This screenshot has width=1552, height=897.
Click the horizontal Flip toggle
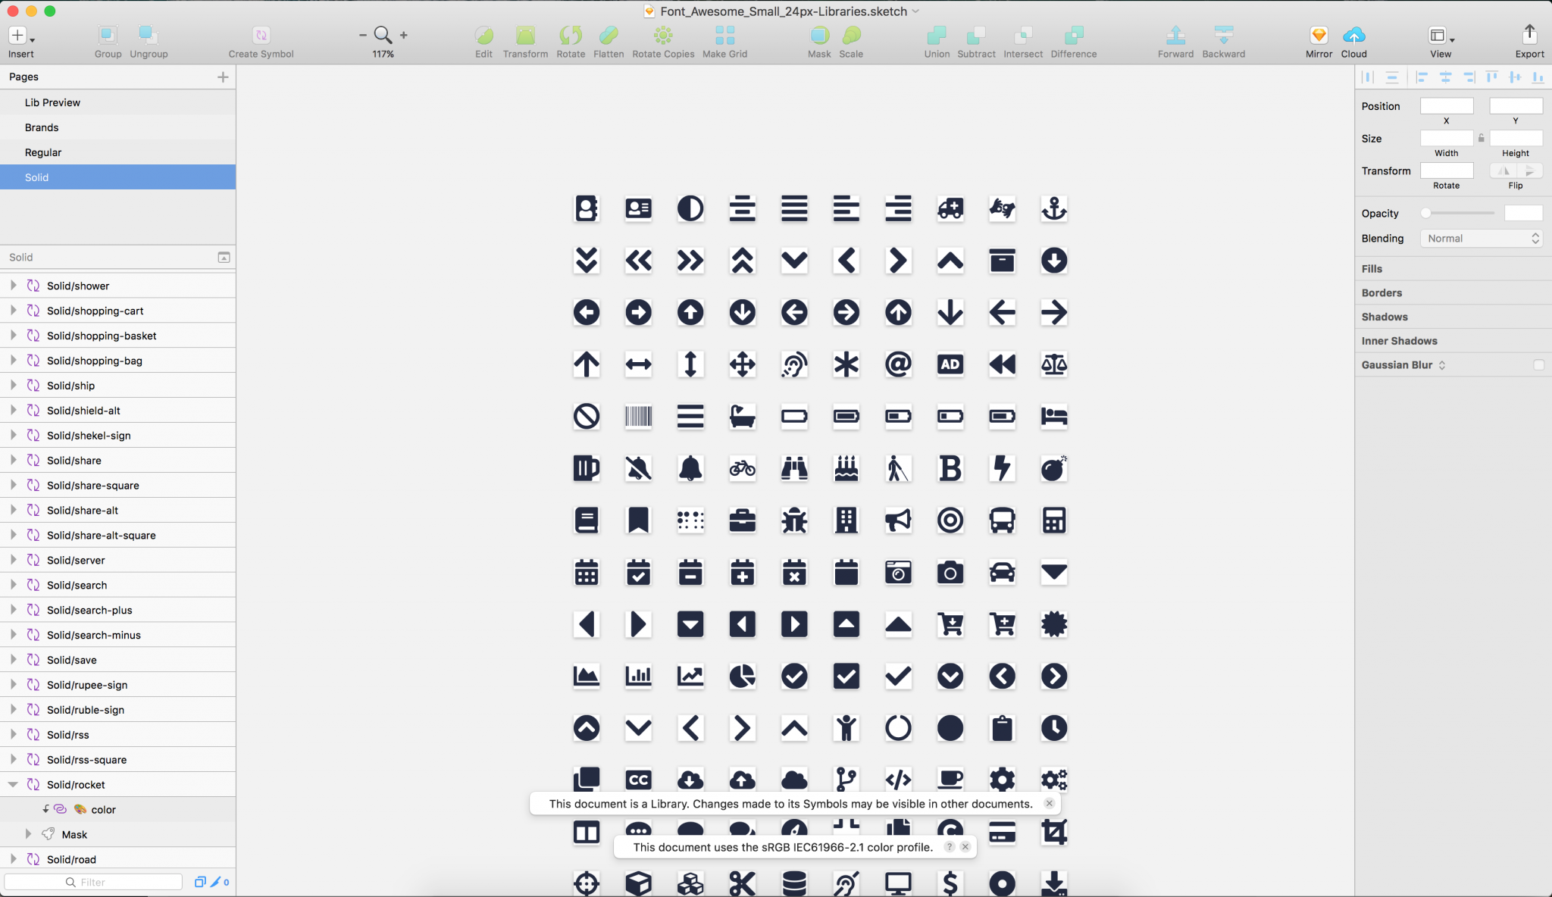coord(1505,170)
